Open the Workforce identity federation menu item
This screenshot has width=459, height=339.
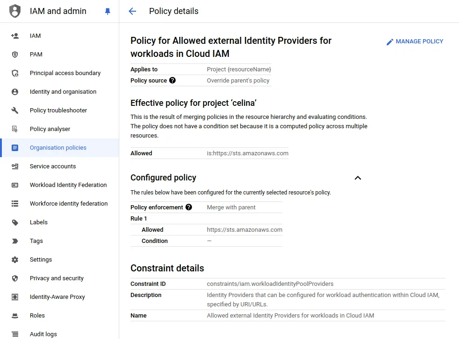[x=69, y=203]
